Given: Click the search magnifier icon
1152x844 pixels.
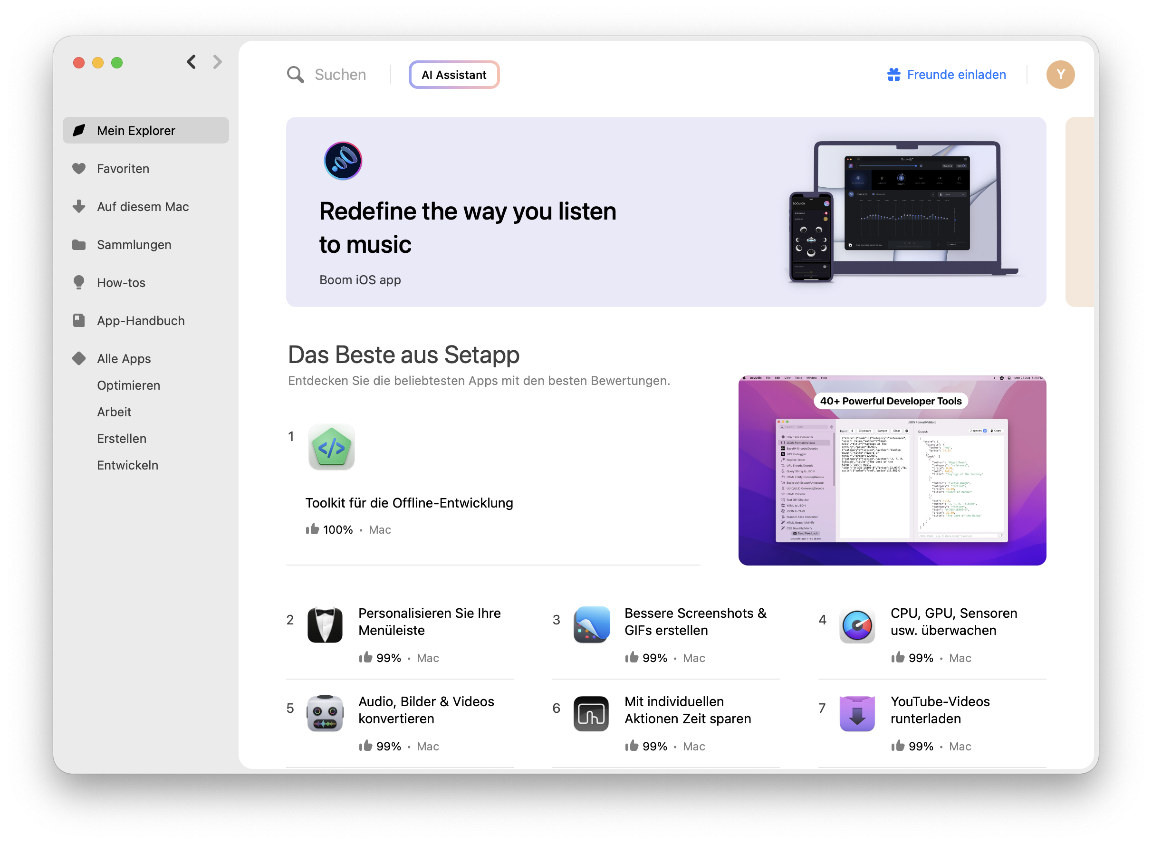Looking at the screenshot, I should point(295,75).
